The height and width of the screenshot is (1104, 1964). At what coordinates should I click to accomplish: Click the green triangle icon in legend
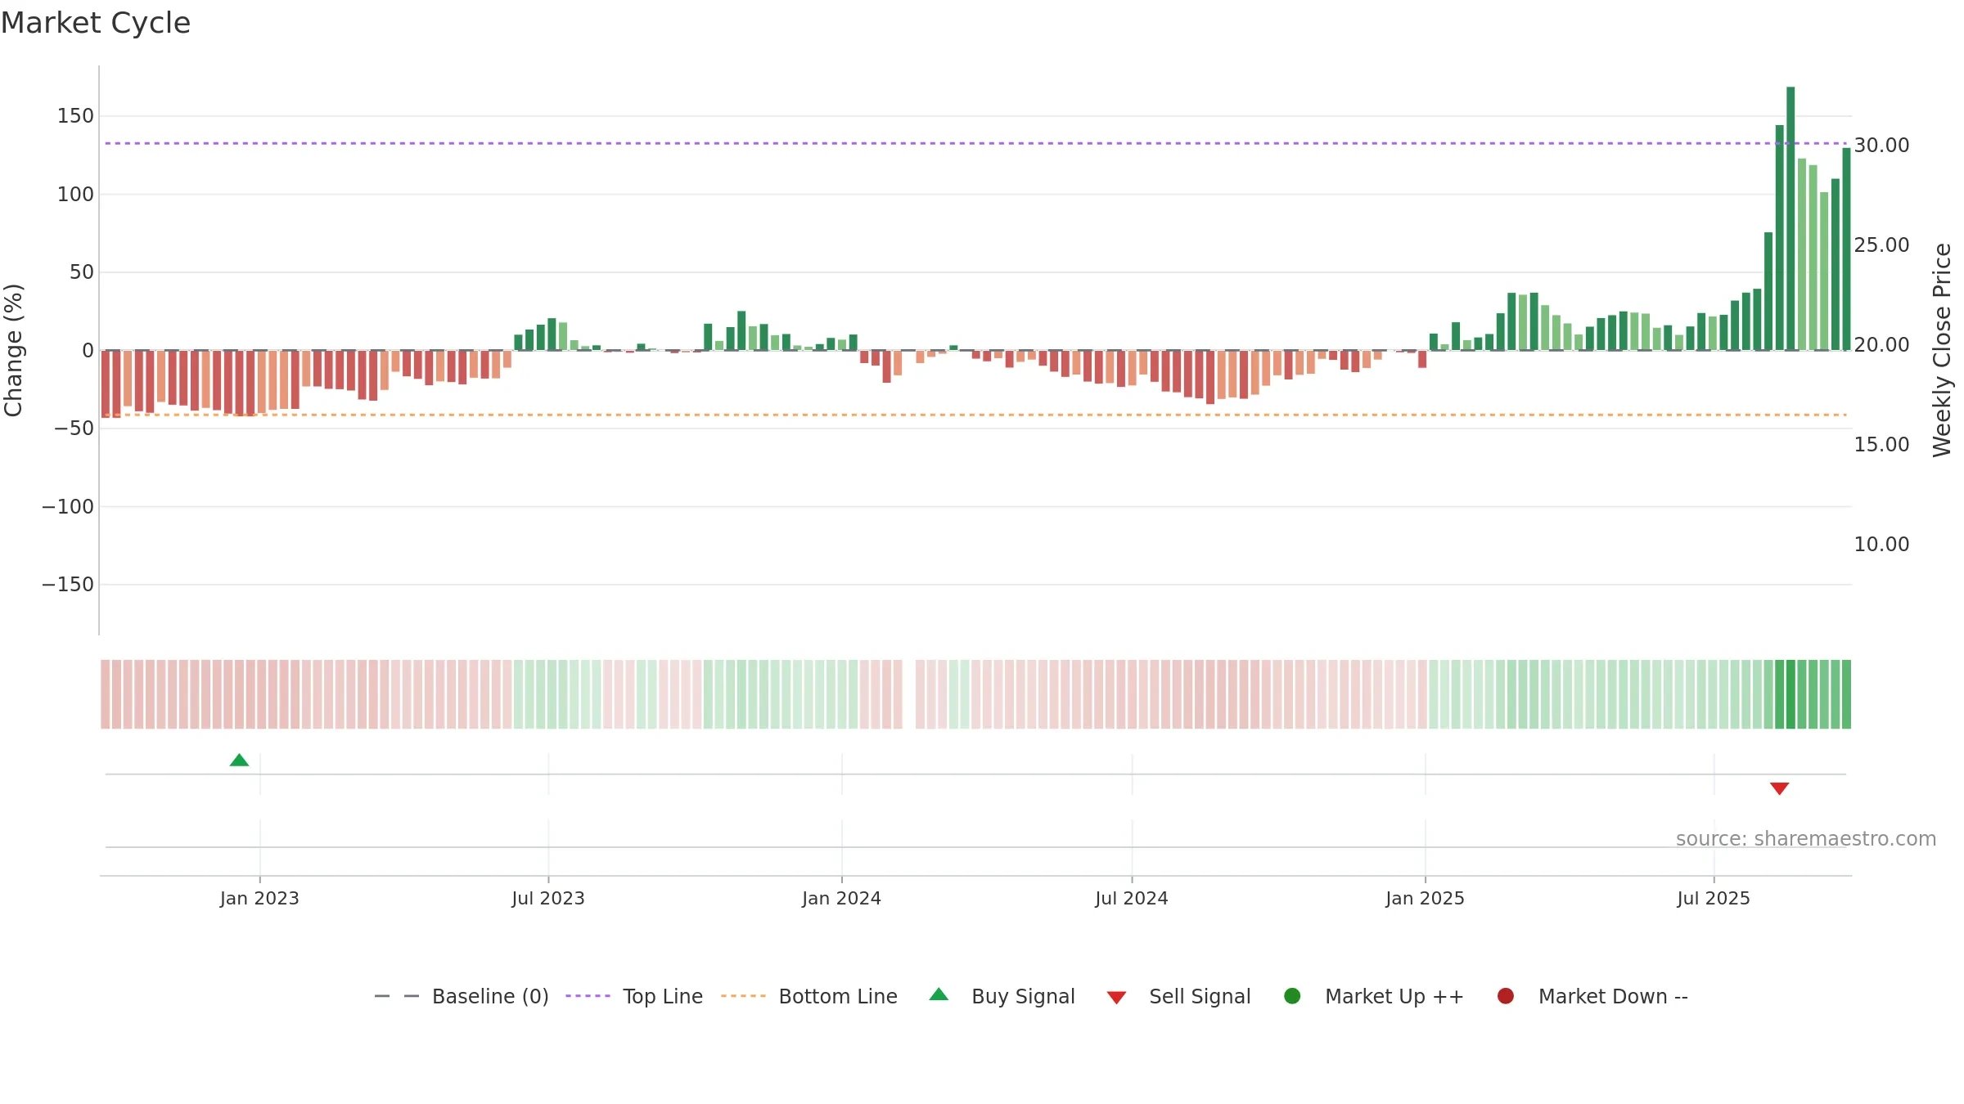[x=939, y=994]
